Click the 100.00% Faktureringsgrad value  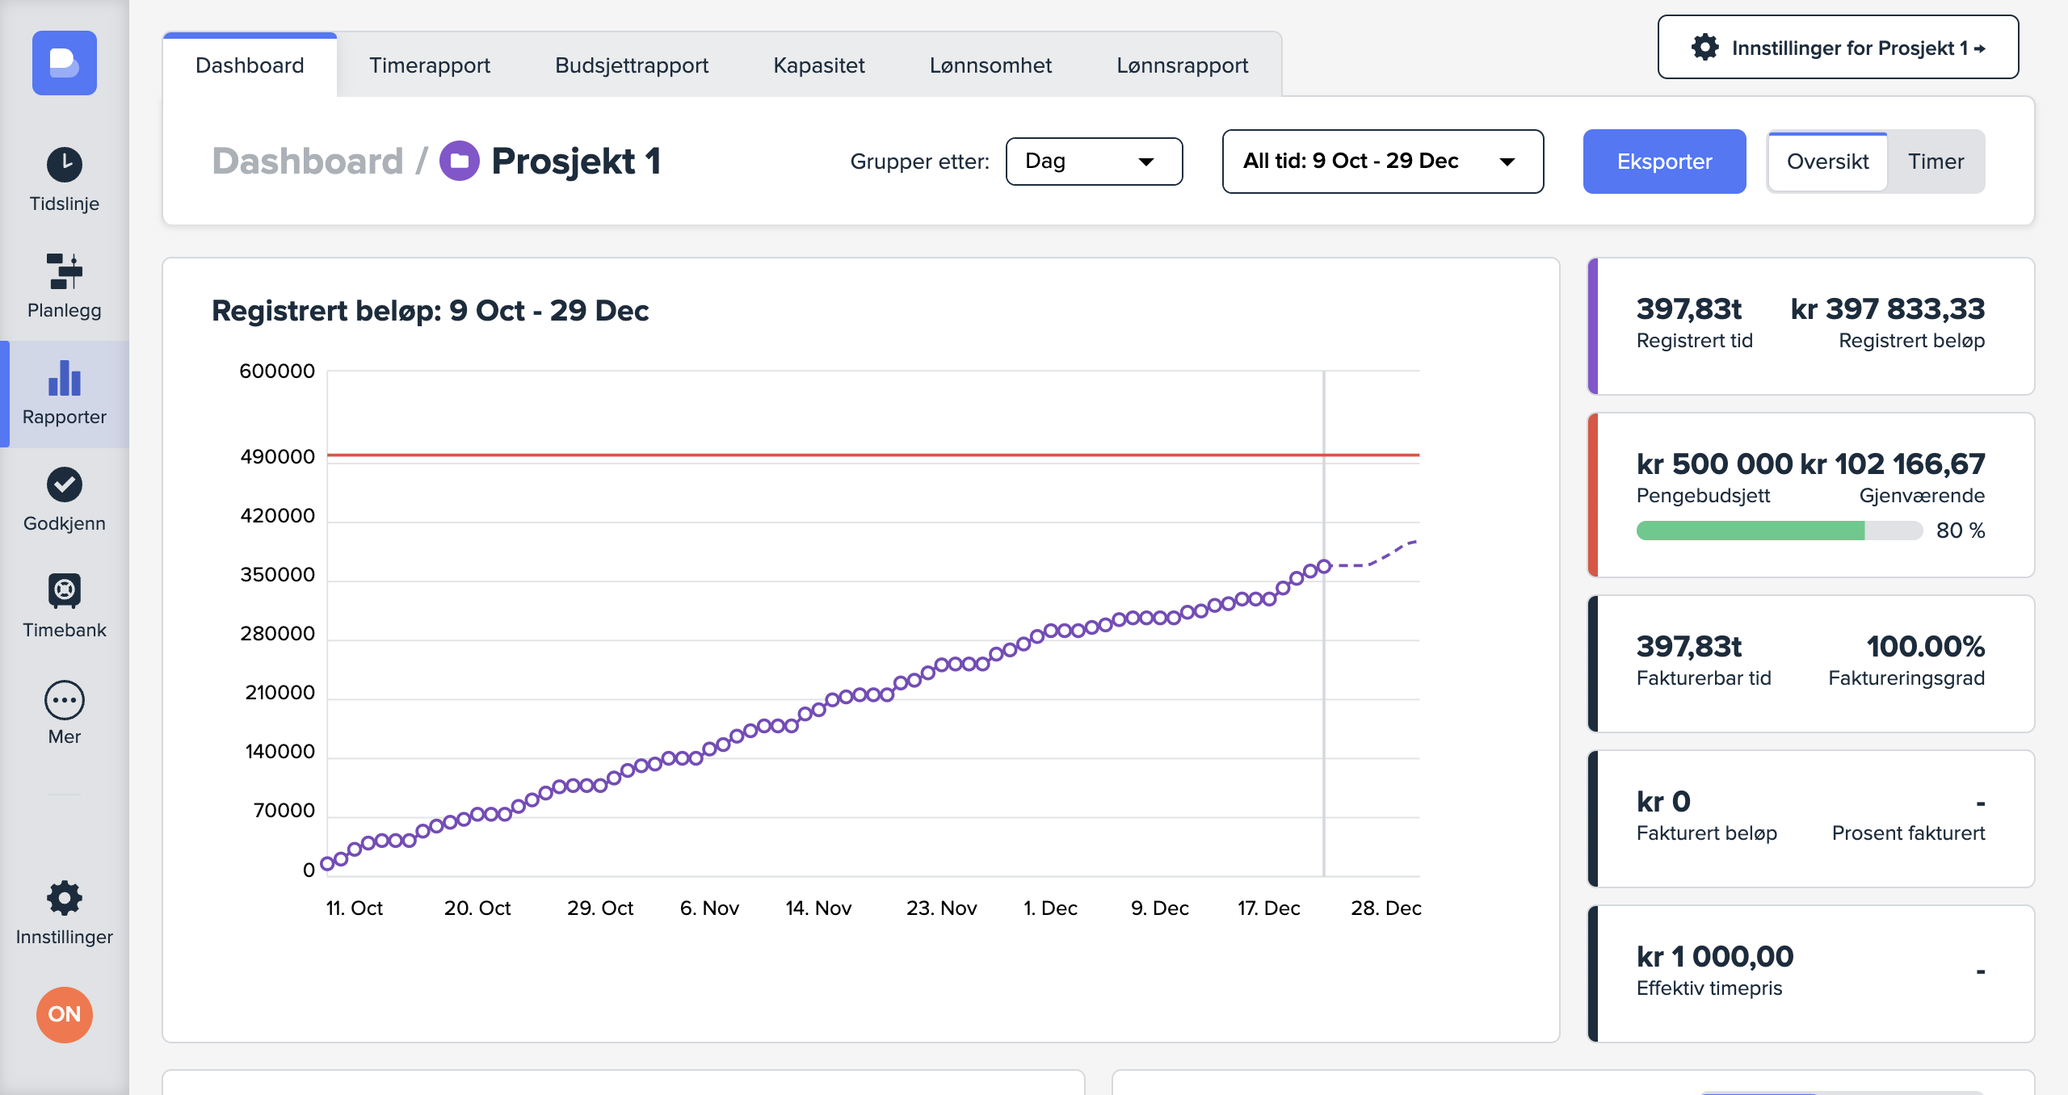coord(1926,646)
